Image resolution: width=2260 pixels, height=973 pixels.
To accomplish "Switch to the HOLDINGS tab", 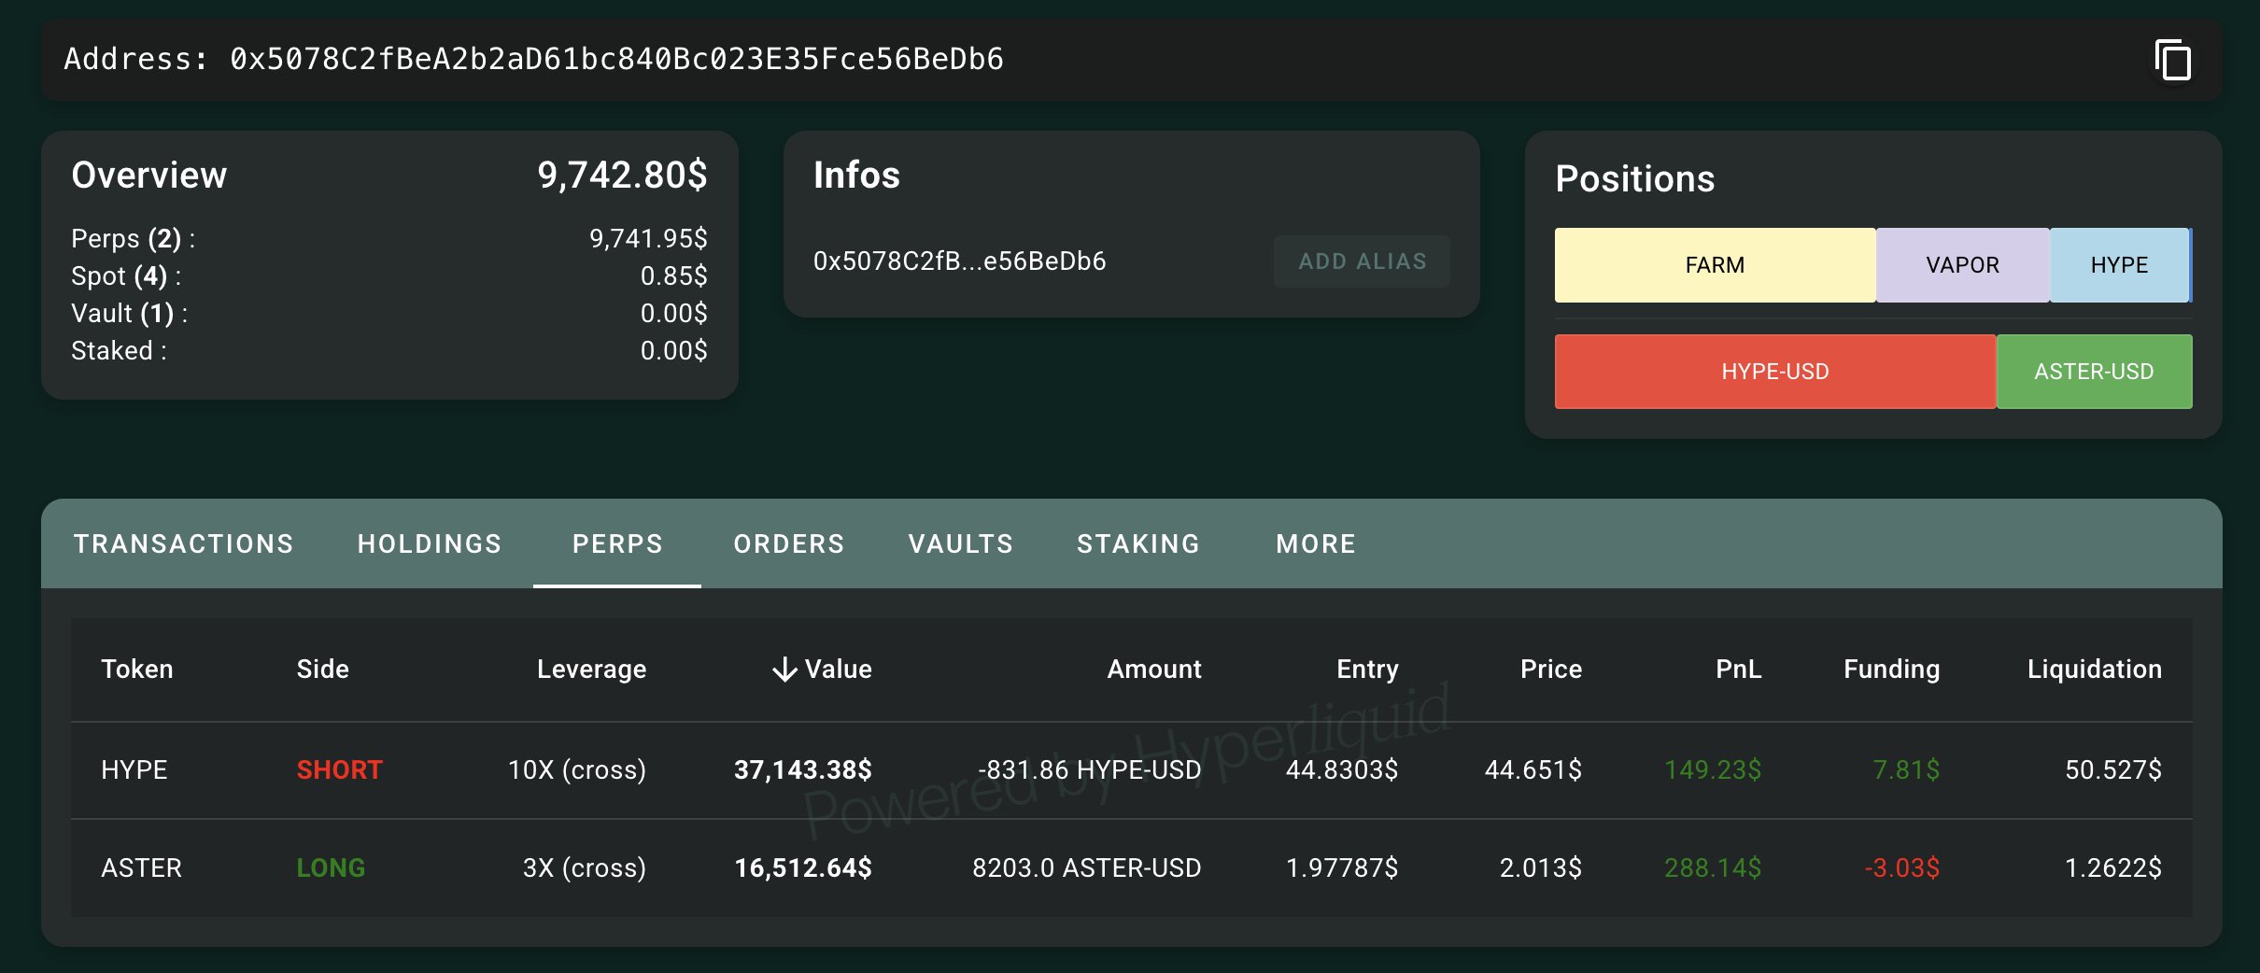I will (430, 543).
